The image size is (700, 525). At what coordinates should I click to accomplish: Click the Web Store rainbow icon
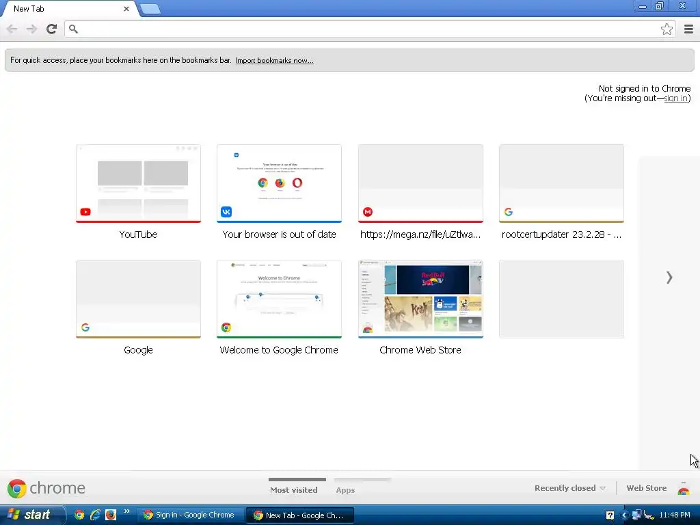click(x=684, y=489)
